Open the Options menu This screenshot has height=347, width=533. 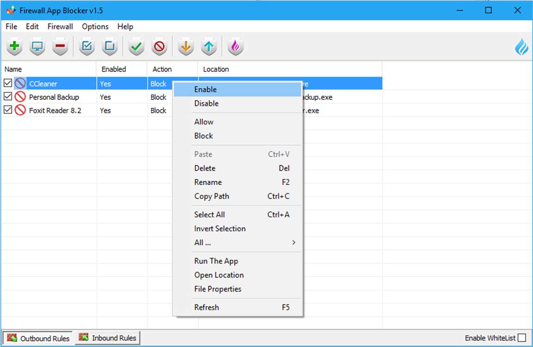[x=95, y=26]
